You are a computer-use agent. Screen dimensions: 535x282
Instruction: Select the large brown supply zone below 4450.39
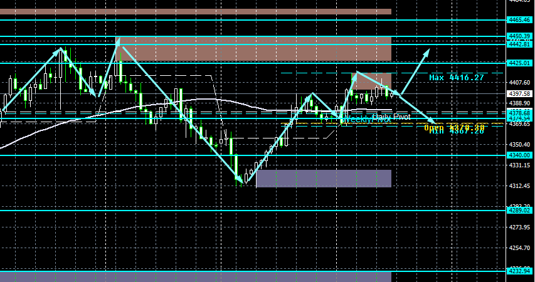point(255,49)
